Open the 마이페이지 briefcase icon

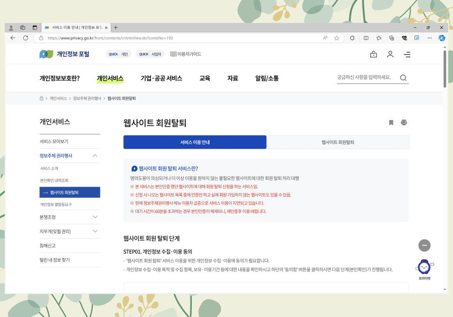tap(374, 54)
